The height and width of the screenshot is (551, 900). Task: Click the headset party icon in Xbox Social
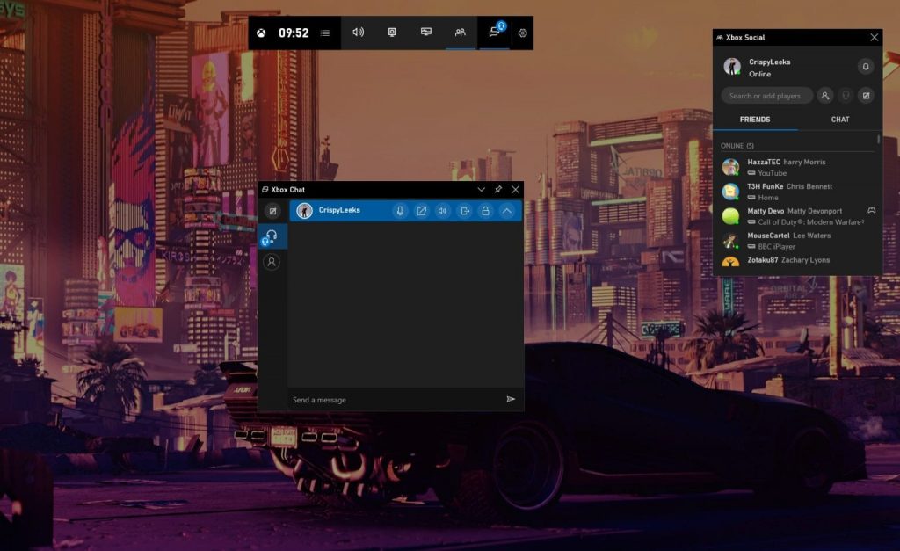(x=846, y=96)
